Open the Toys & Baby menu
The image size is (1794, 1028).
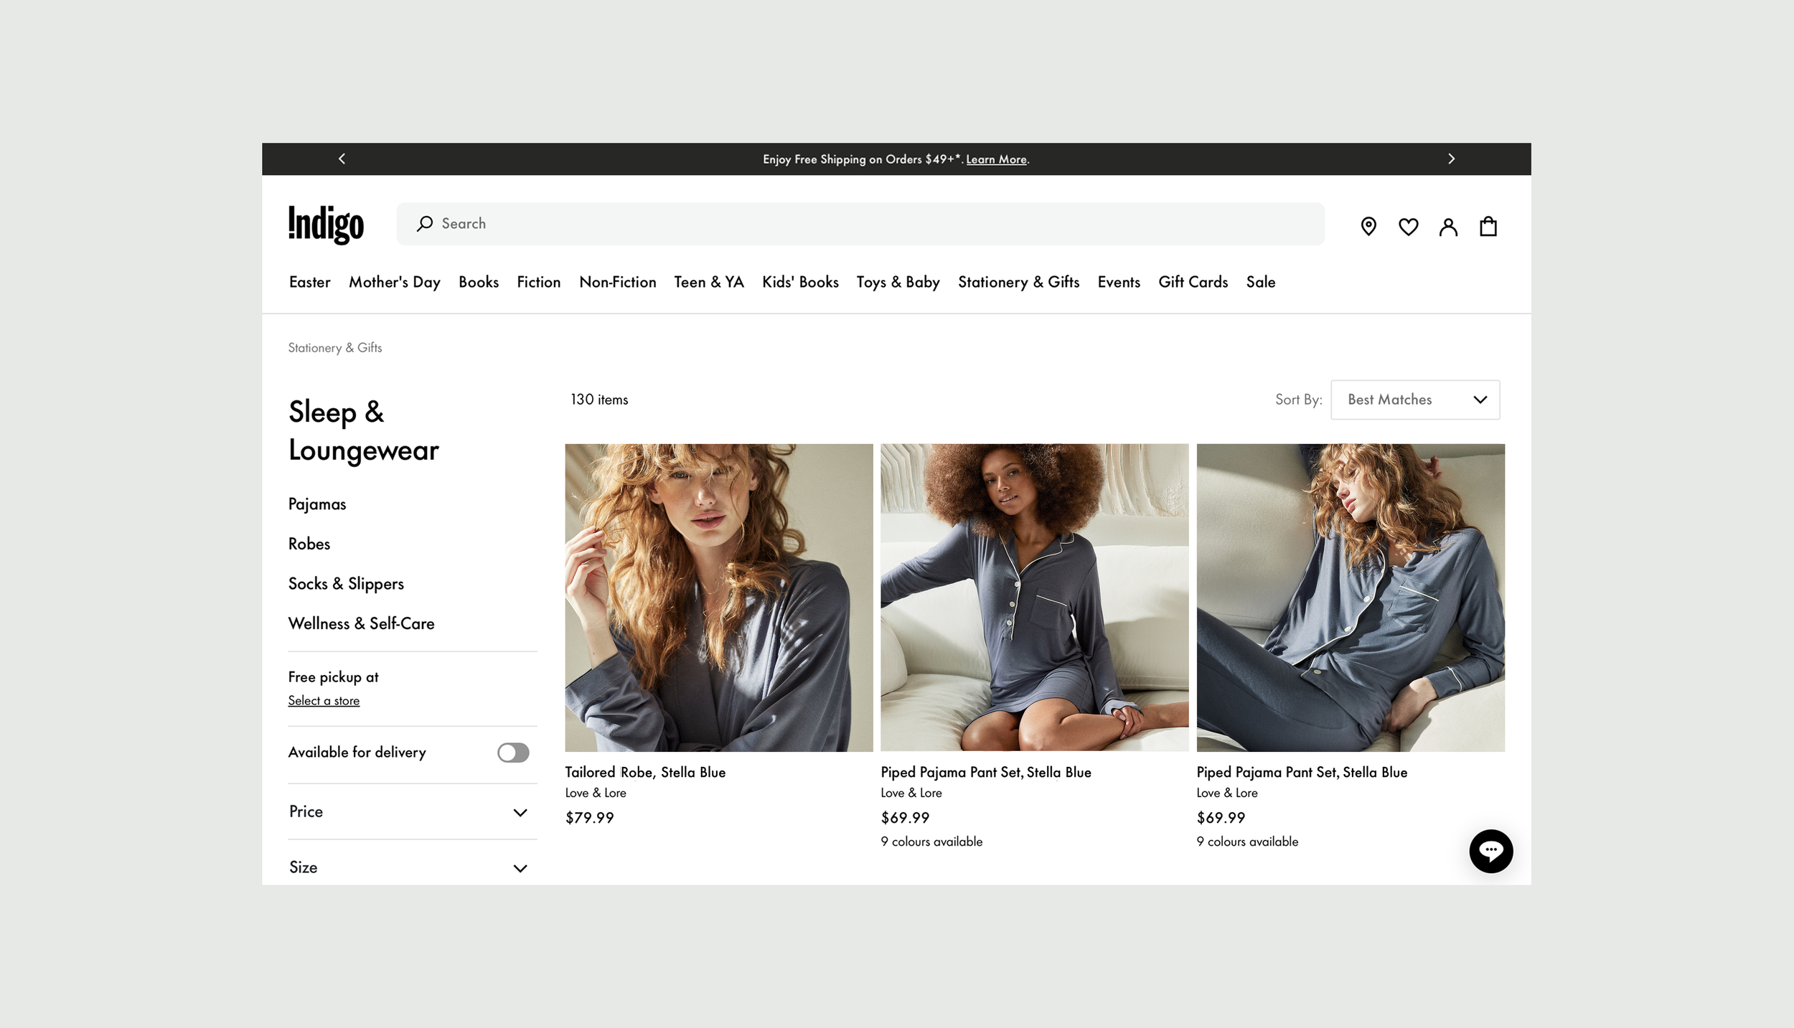(898, 282)
